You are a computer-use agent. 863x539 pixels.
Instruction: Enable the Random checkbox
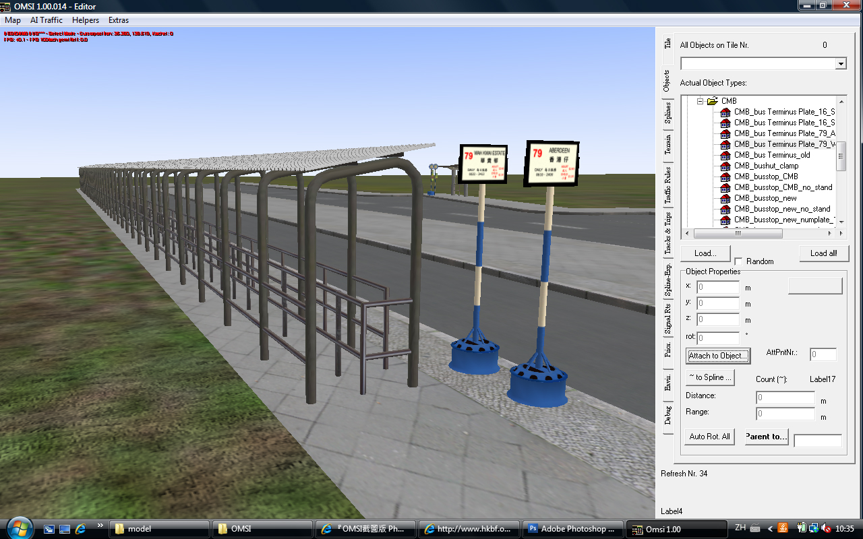point(738,261)
